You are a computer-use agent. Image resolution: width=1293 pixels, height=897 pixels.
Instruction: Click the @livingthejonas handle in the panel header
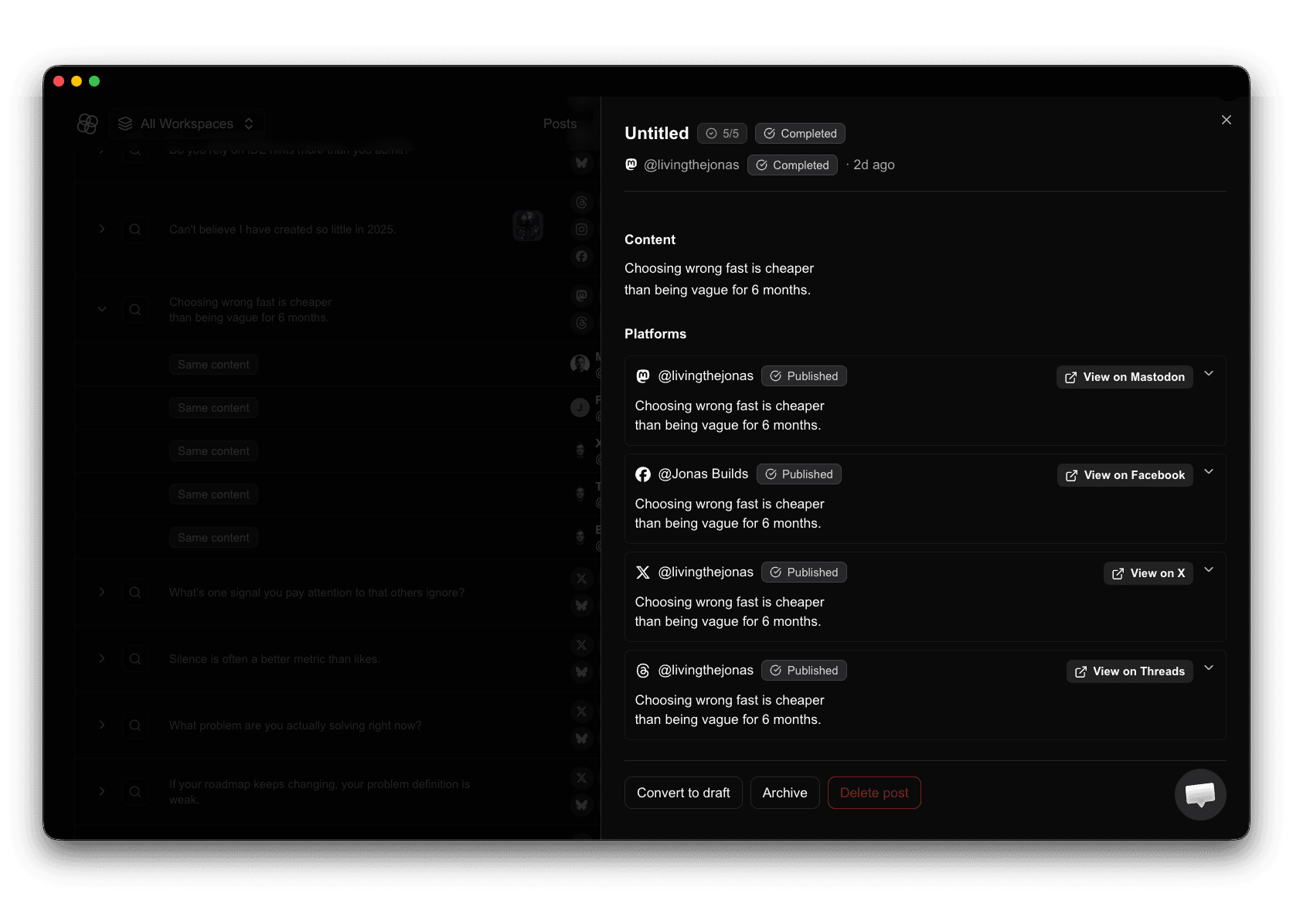[692, 165]
